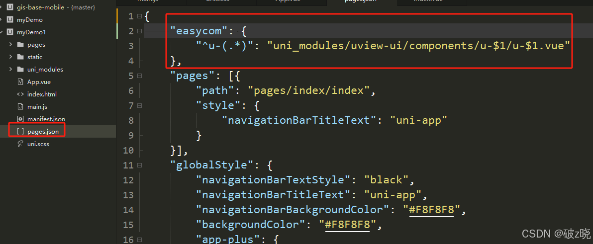Collapse the style block fold on line 7
This screenshot has width=593, height=244.
(x=140, y=106)
